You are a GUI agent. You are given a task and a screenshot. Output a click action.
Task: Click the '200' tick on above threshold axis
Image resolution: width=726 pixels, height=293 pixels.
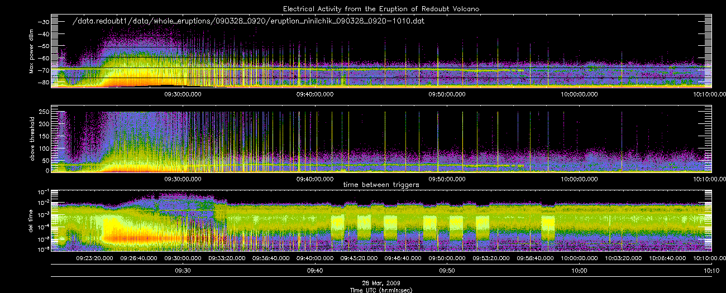coord(44,123)
